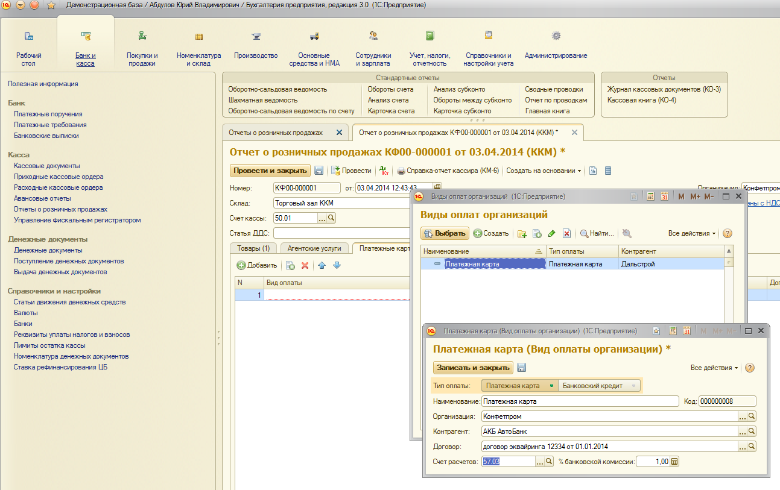Create new group folder in Виды оплат организаций
Viewport: 780px width, 490px height.
click(522, 233)
